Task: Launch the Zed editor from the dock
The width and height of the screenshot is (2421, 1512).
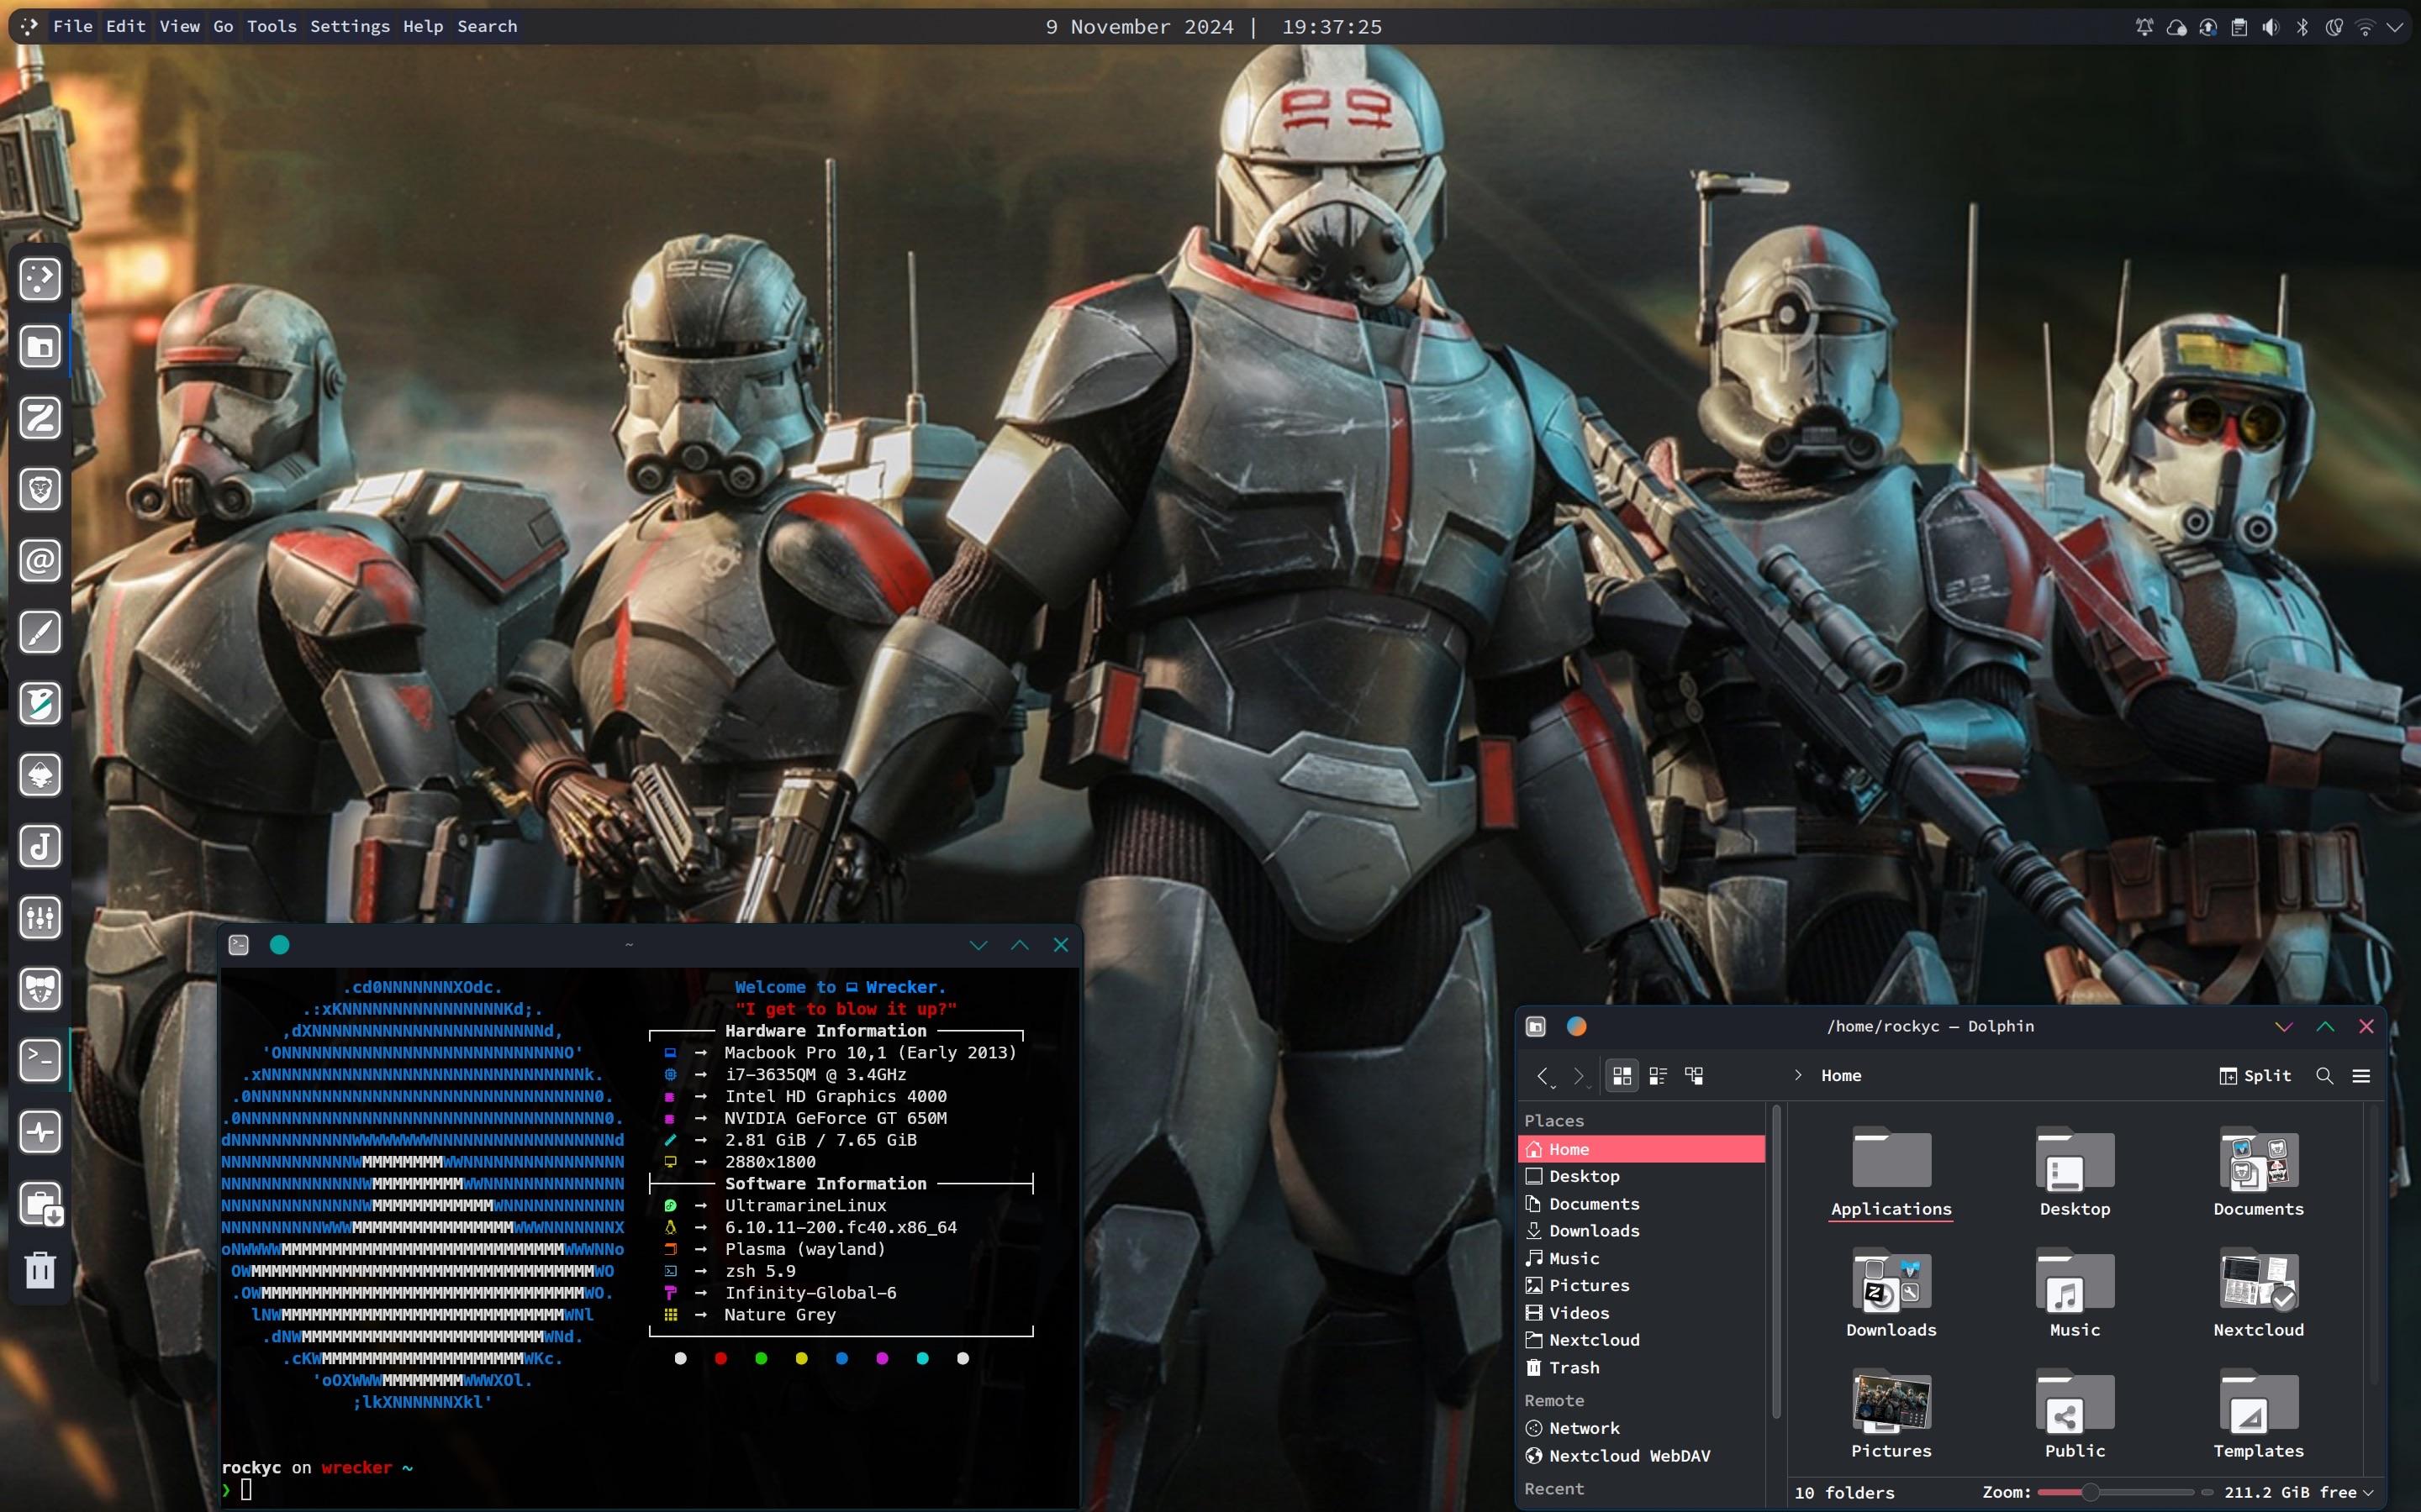Action: 40,418
